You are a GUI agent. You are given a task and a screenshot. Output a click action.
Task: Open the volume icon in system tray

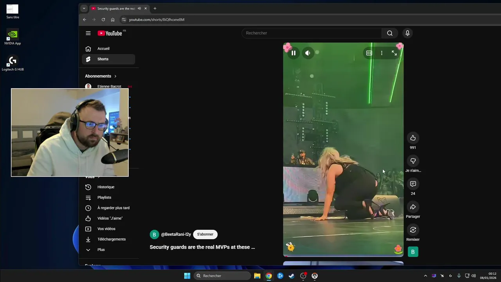point(474,276)
